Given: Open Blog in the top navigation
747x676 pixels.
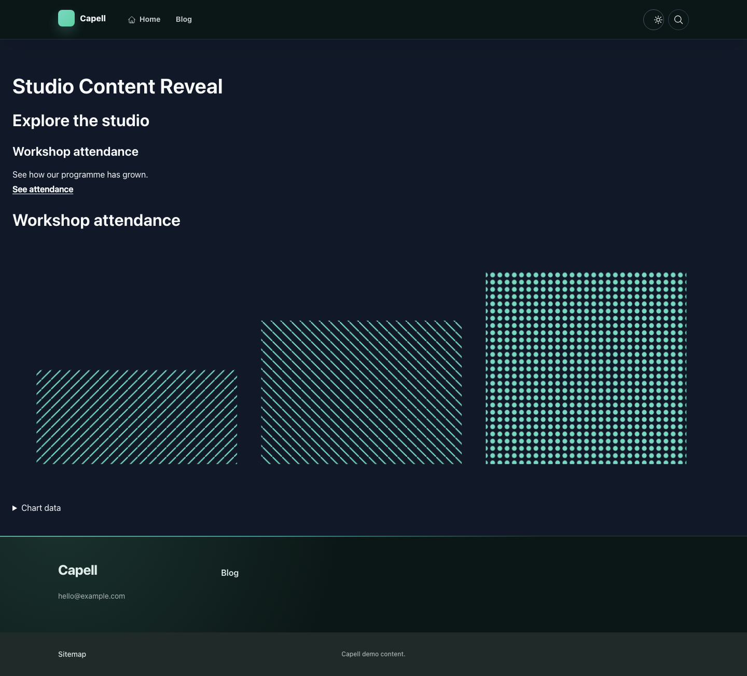Looking at the screenshot, I should [184, 19].
